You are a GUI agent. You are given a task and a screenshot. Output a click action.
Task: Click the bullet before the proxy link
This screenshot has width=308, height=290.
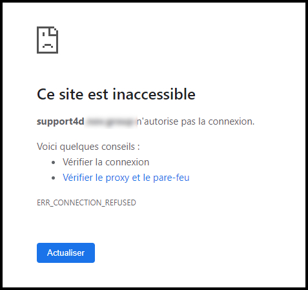coord(54,178)
